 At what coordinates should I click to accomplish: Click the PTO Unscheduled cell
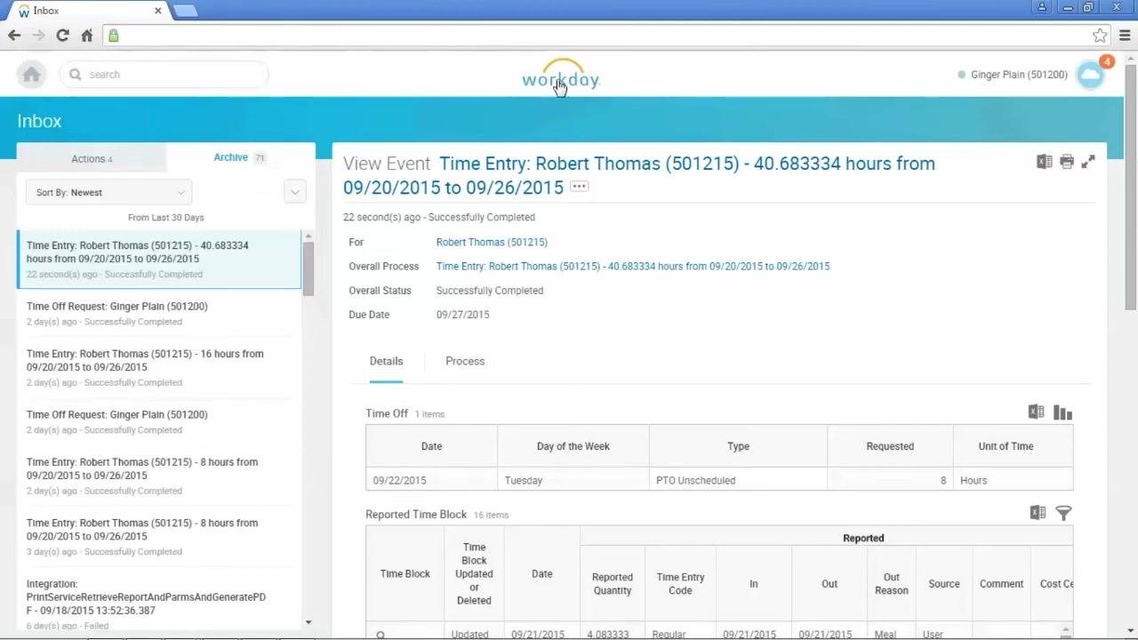coord(738,480)
